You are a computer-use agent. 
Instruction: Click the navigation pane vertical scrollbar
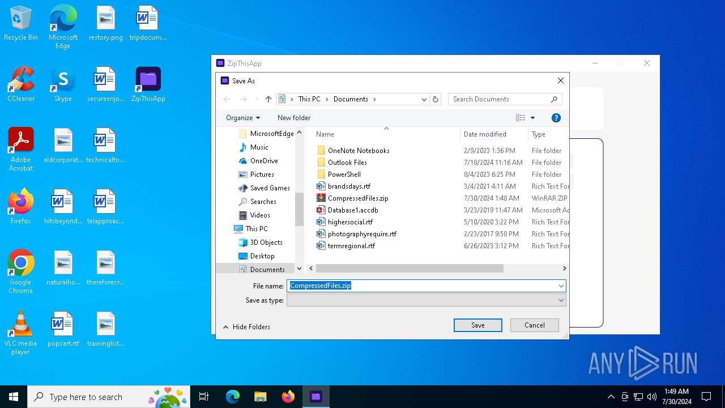pyautogui.click(x=299, y=209)
